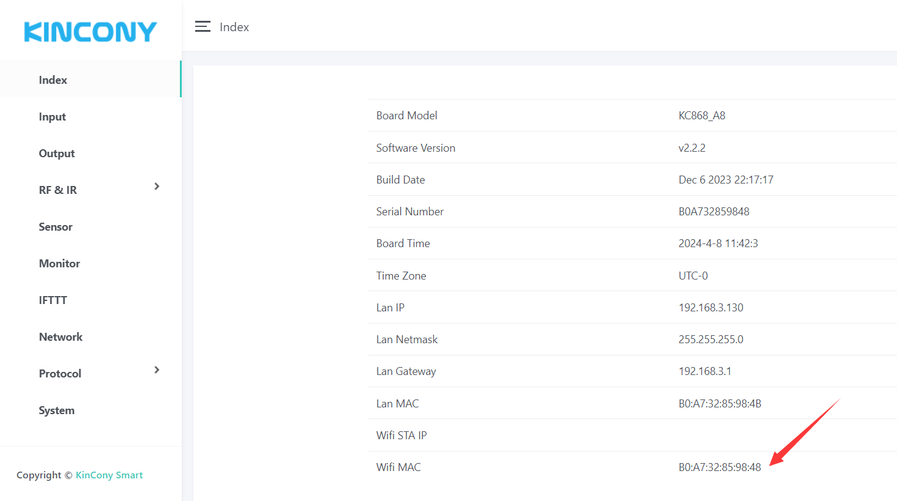The width and height of the screenshot is (897, 501).
Task: Click the KinCony logo
Action: coord(91,32)
